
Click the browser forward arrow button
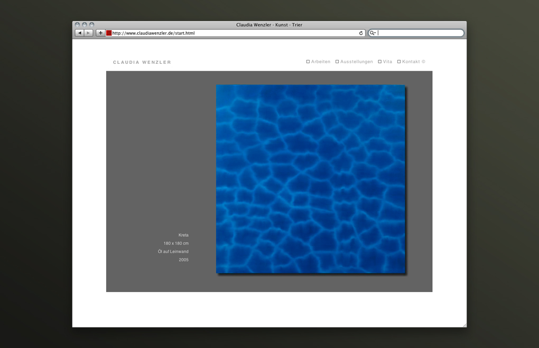click(x=88, y=33)
